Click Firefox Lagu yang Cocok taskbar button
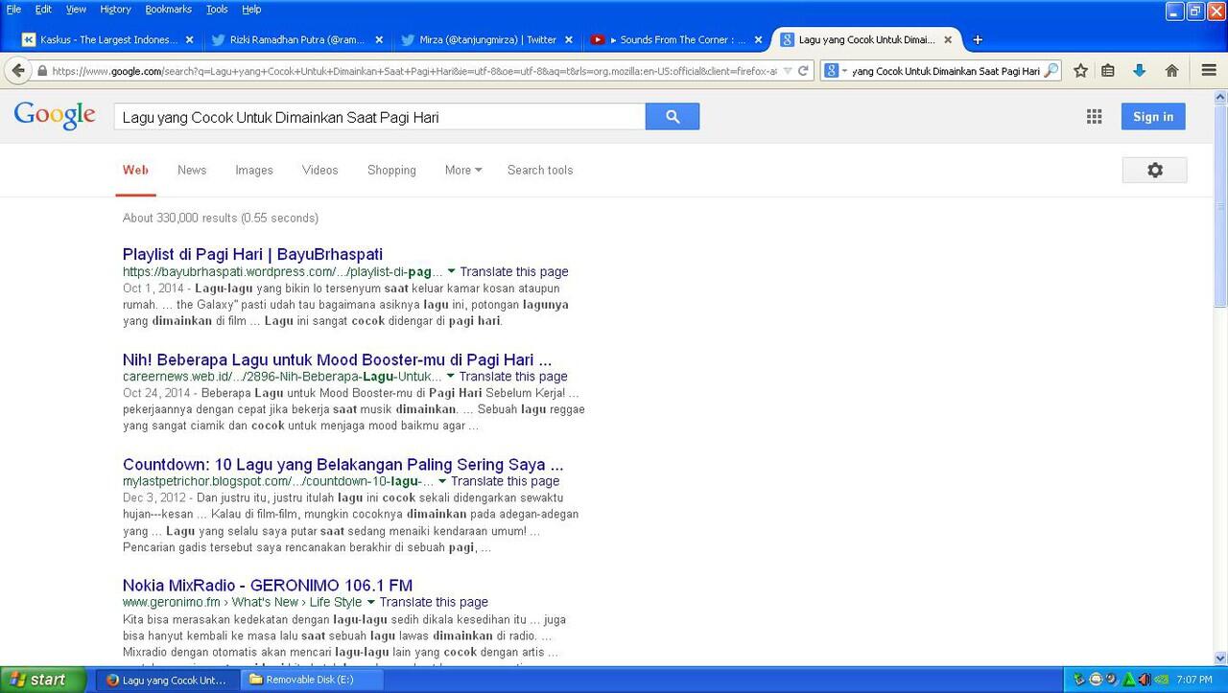1228x693 pixels. coord(167,680)
